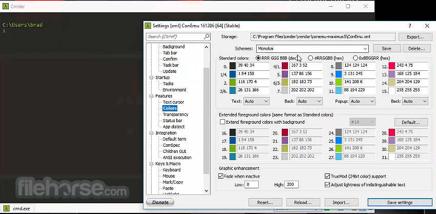This screenshot has height=214, width=436.
Task: Select Tasks under Startup
Action: click(168, 84)
